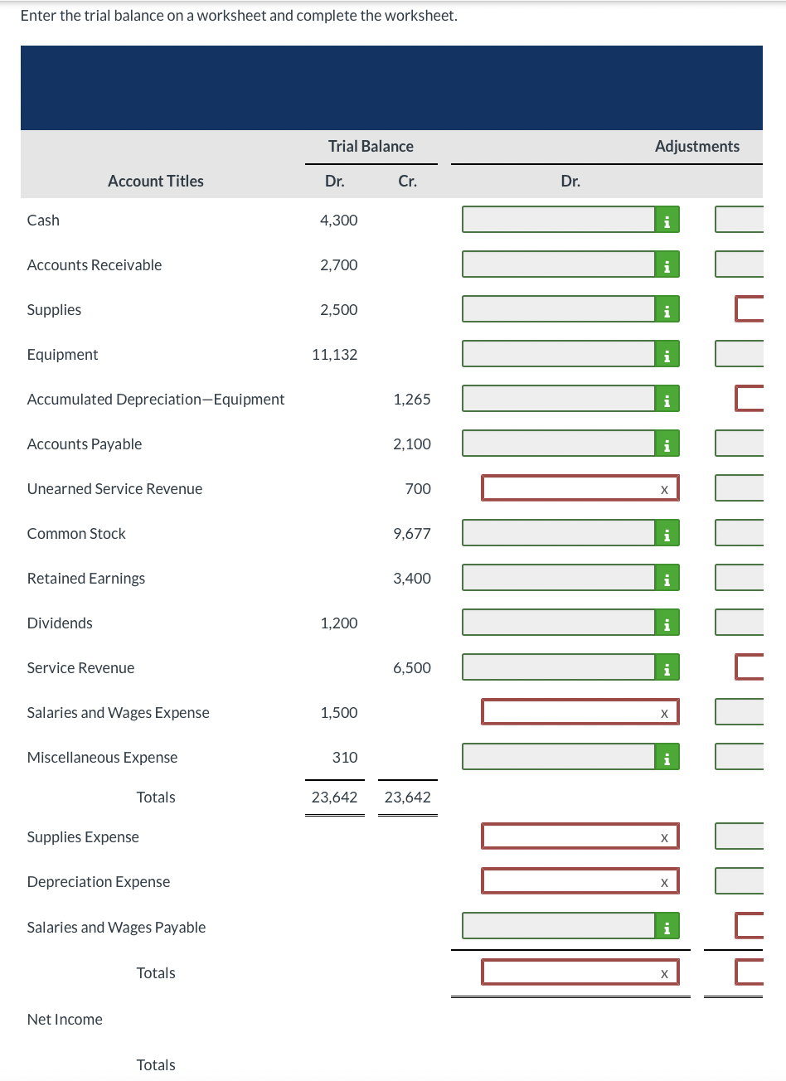The image size is (786, 1081).
Task: Open the Salaries and Wages Payable info icon
Action: click(667, 926)
